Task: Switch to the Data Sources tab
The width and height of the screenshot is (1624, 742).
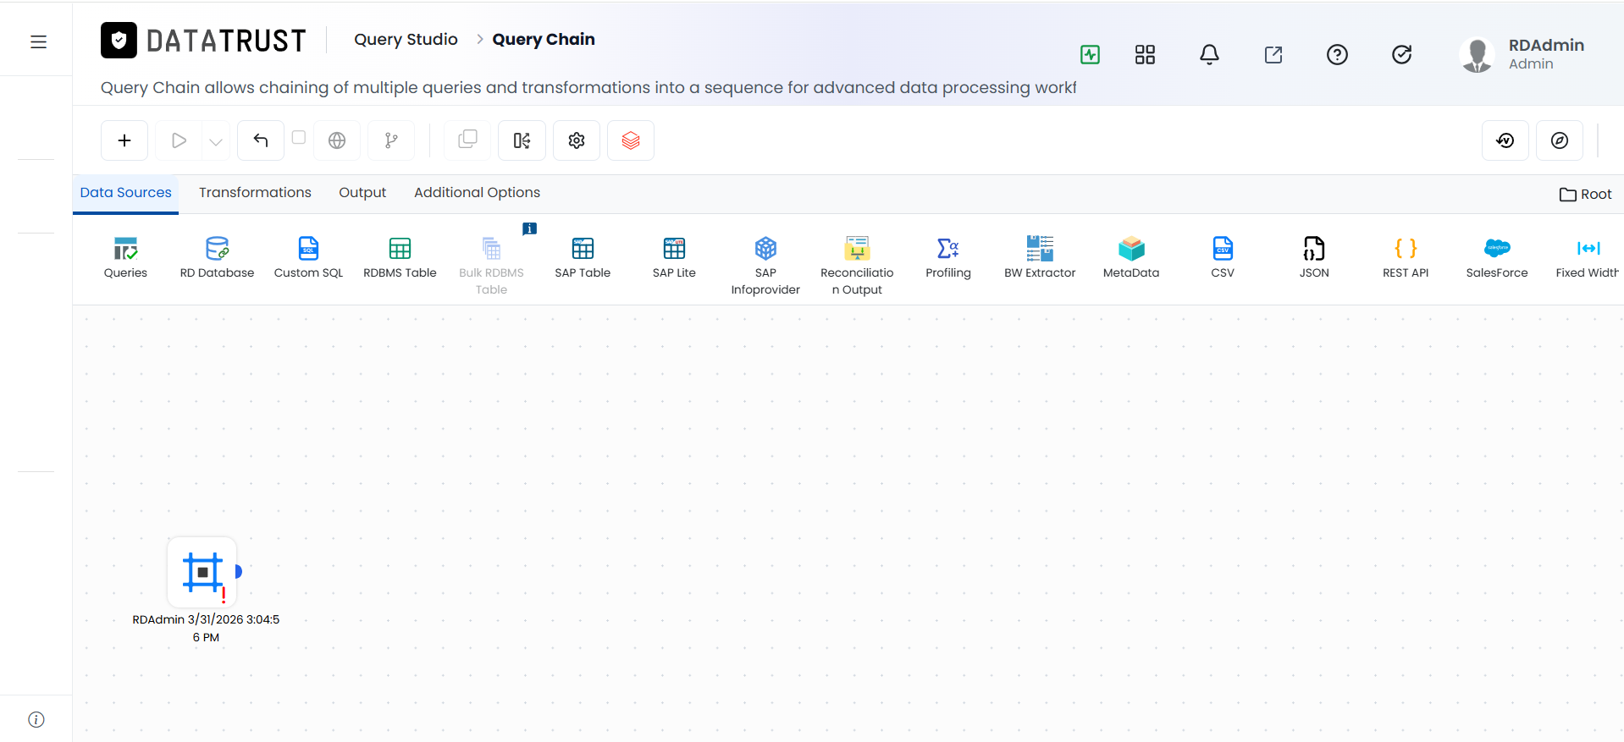Action: click(125, 193)
